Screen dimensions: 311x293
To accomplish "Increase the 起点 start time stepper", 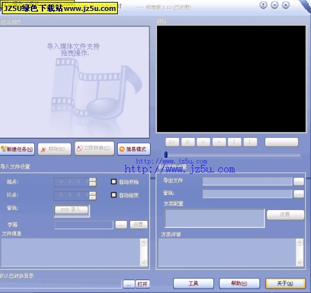I will pos(93,180).
